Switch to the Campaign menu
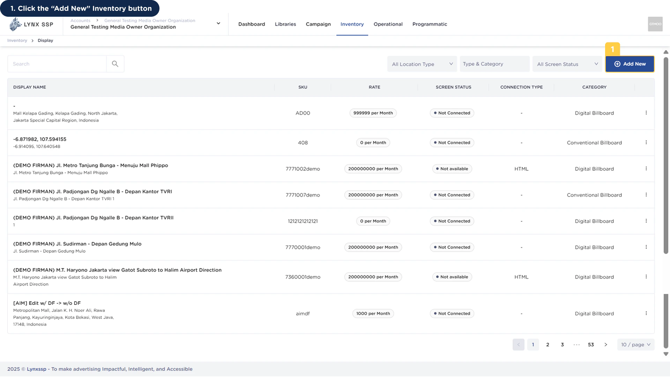 [x=318, y=24]
